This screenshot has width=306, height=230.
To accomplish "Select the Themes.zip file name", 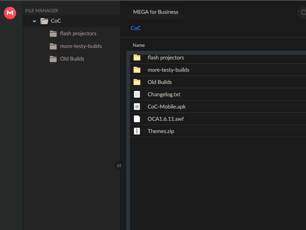I will click(x=161, y=131).
